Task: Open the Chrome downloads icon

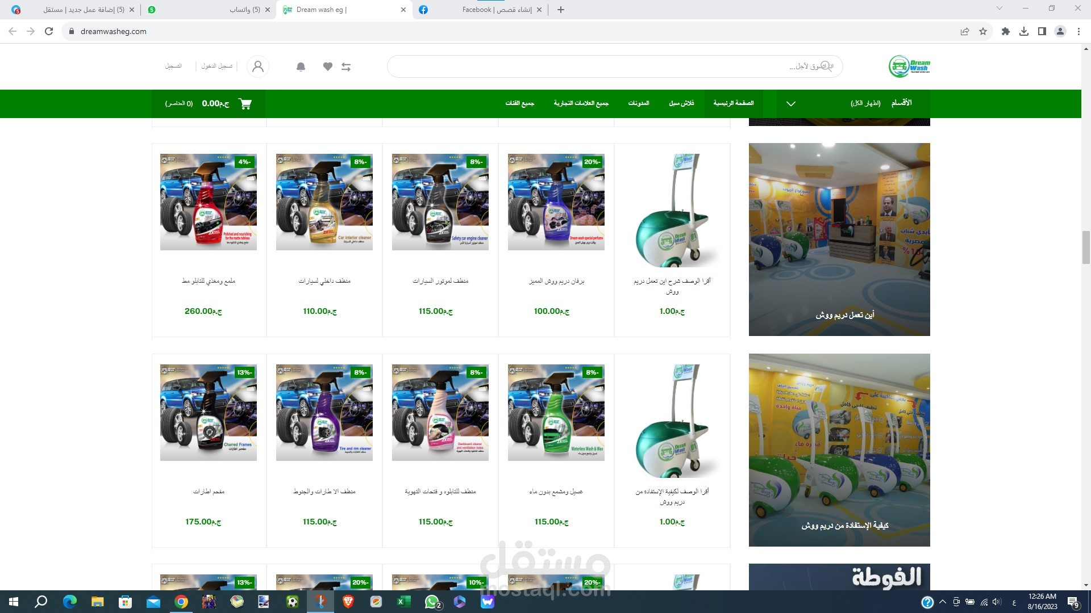Action: 1024,31
